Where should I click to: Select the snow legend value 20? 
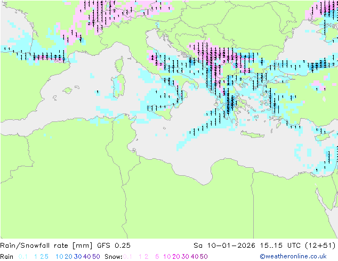(176, 257)
